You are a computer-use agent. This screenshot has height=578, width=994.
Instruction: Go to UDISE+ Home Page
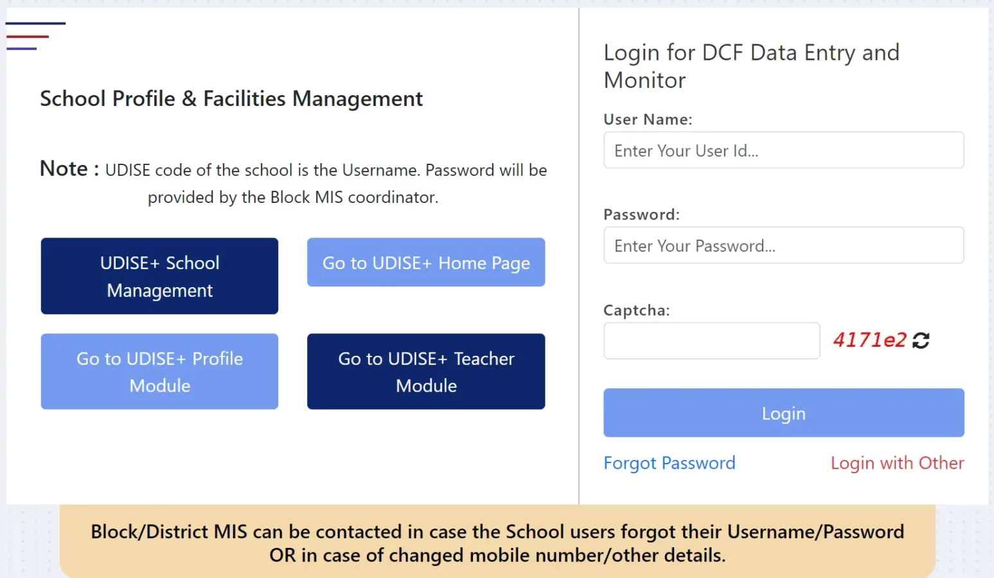[x=426, y=262]
